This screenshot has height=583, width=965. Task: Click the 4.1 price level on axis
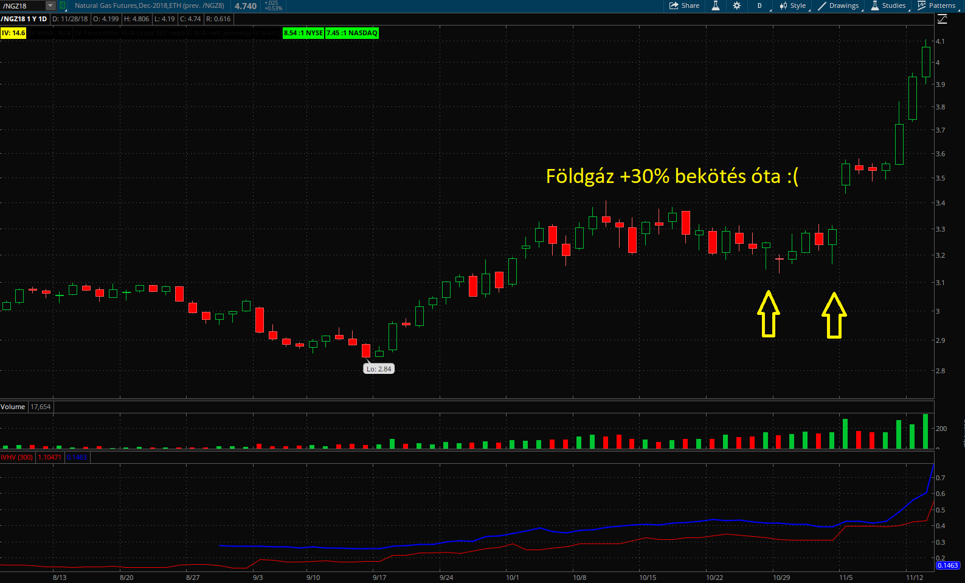point(940,41)
